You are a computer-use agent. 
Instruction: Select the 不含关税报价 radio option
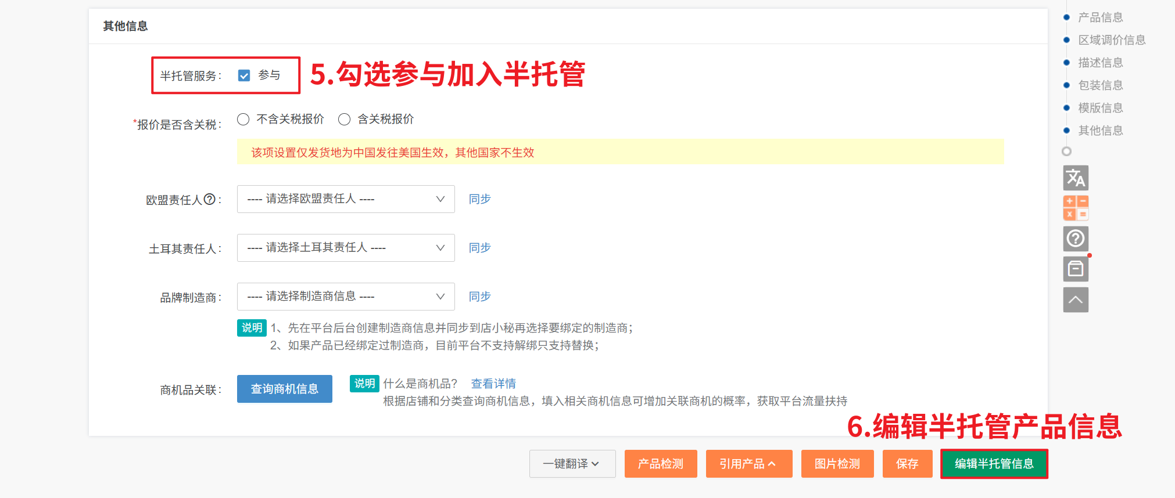pyautogui.click(x=243, y=119)
